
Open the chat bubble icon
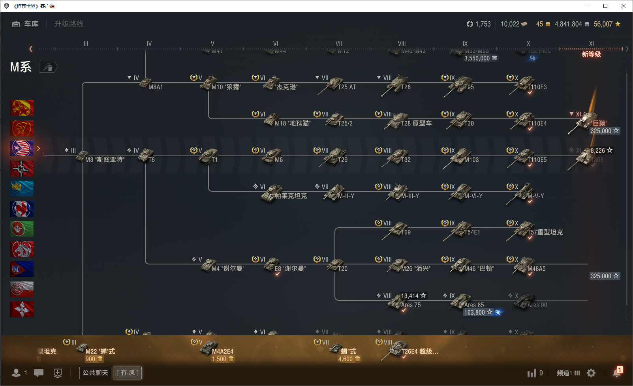(x=39, y=373)
